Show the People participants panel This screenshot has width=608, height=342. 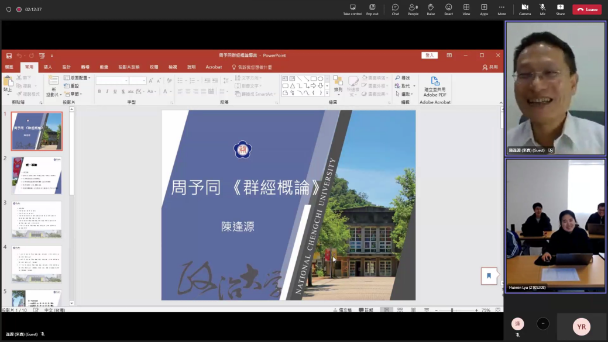pyautogui.click(x=413, y=9)
